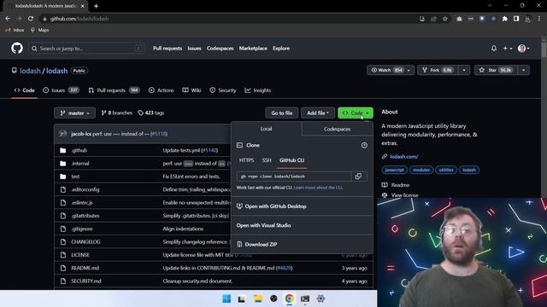Click Explore in the top navigation
The height and width of the screenshot is (307, 547).
(281, 49)
